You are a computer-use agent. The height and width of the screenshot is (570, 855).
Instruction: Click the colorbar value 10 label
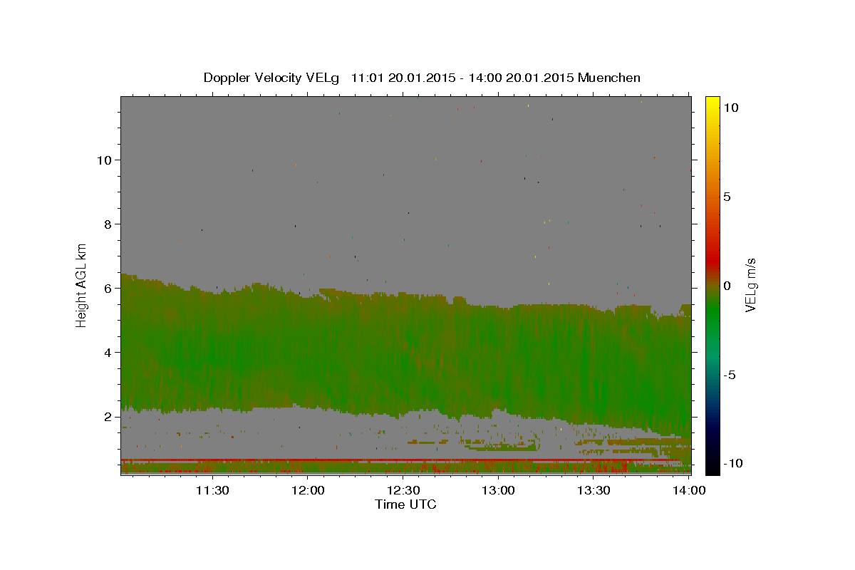pyautogui.click(x=730, y=108)
